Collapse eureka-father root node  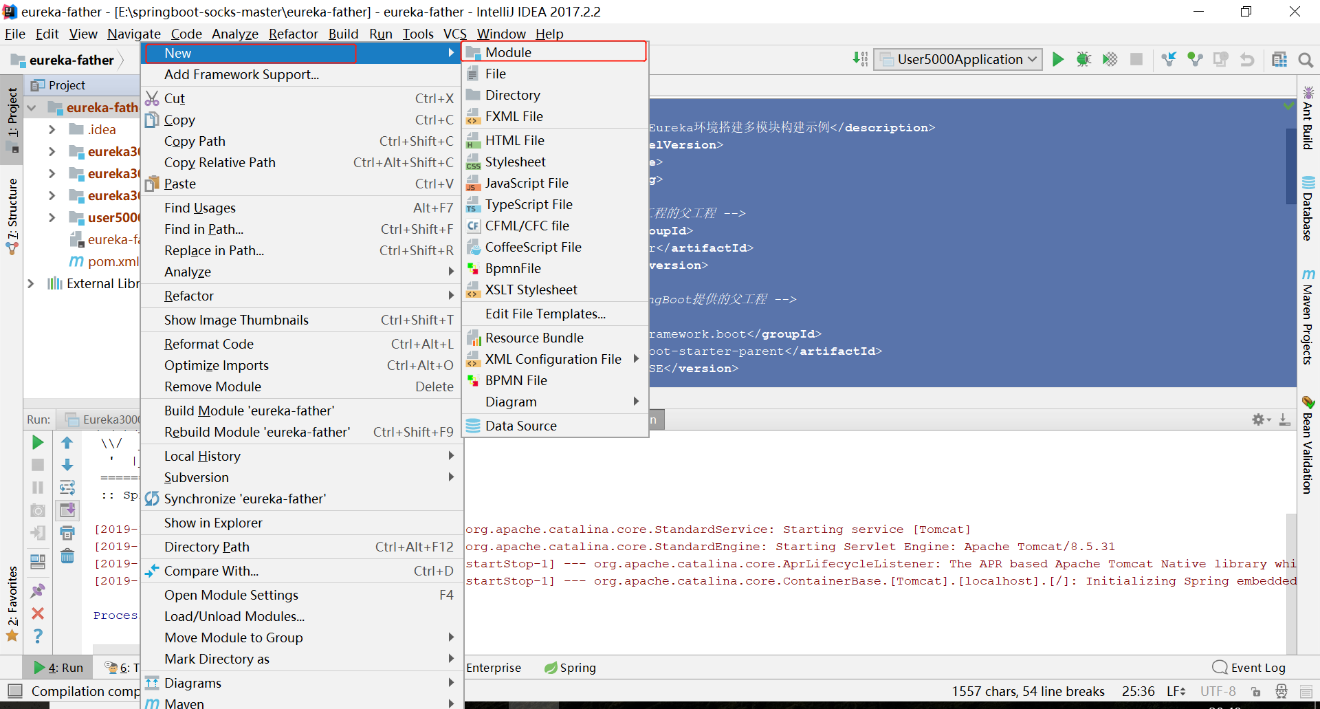(x=32, y=107)
